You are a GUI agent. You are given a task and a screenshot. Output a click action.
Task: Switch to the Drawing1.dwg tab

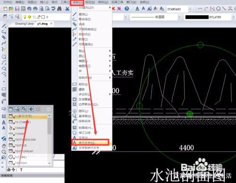coord(25,24)
